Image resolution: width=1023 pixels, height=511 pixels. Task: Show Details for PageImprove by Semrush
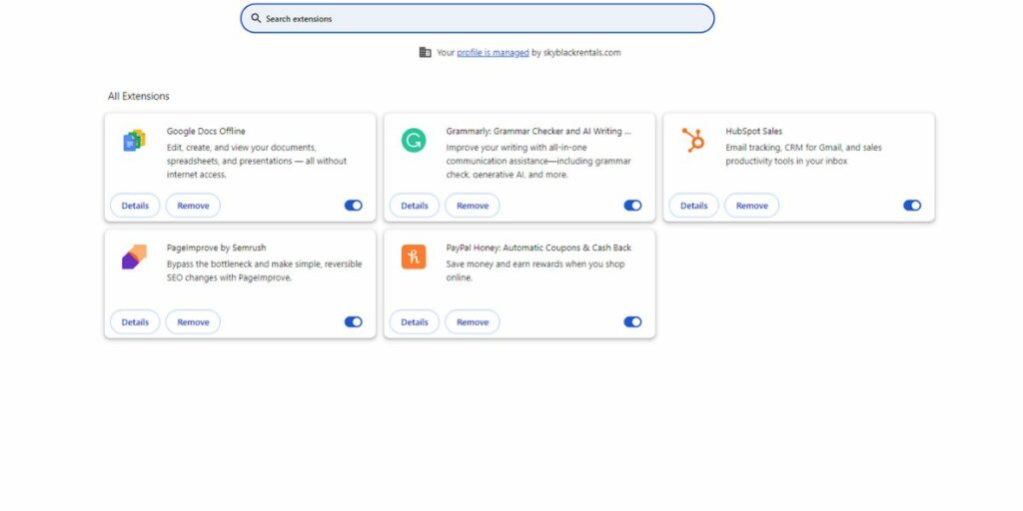click(135, 322)
